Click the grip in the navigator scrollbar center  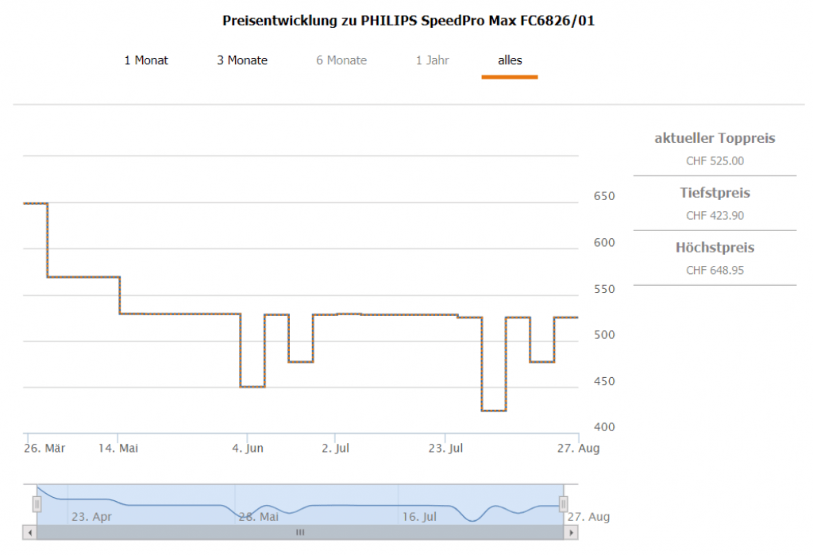click(300, 533)
